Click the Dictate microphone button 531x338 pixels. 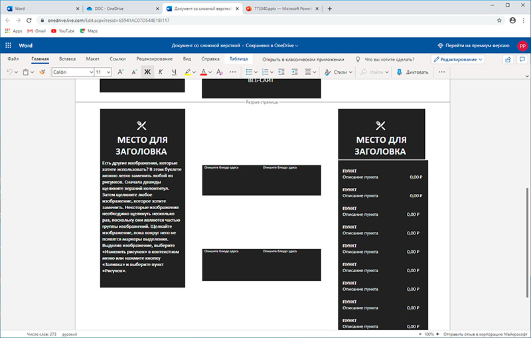click(x=412, y=72)
